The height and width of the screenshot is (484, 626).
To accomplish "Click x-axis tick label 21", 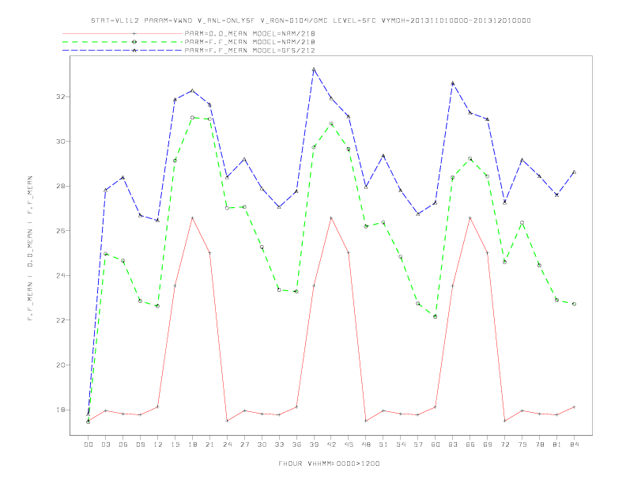I will click(209, 444).
